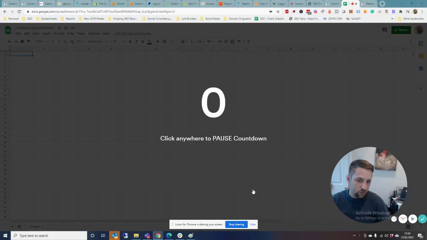
Task: Toggle italic formatting in Sheets toolbar
Action: 136,41
